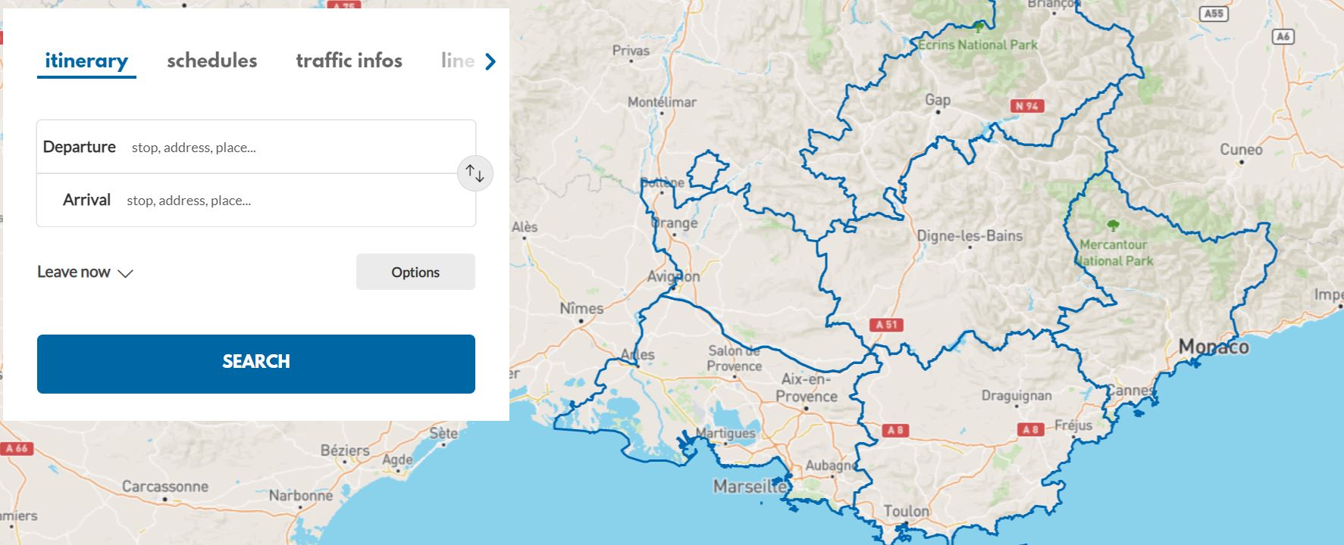Switch to the schedules tab

point(211,61)
